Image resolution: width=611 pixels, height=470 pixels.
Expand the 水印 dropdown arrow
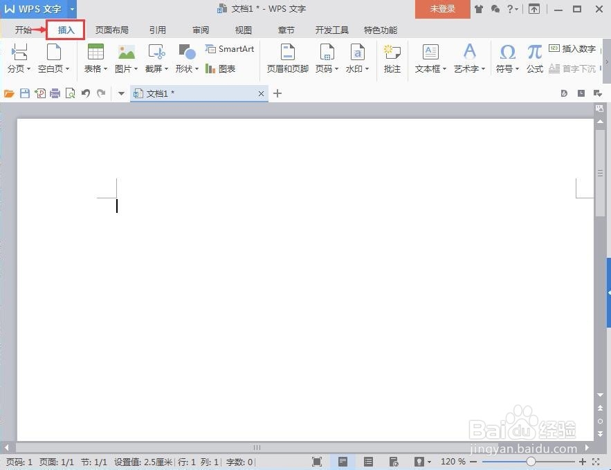[x=367, y=69]
